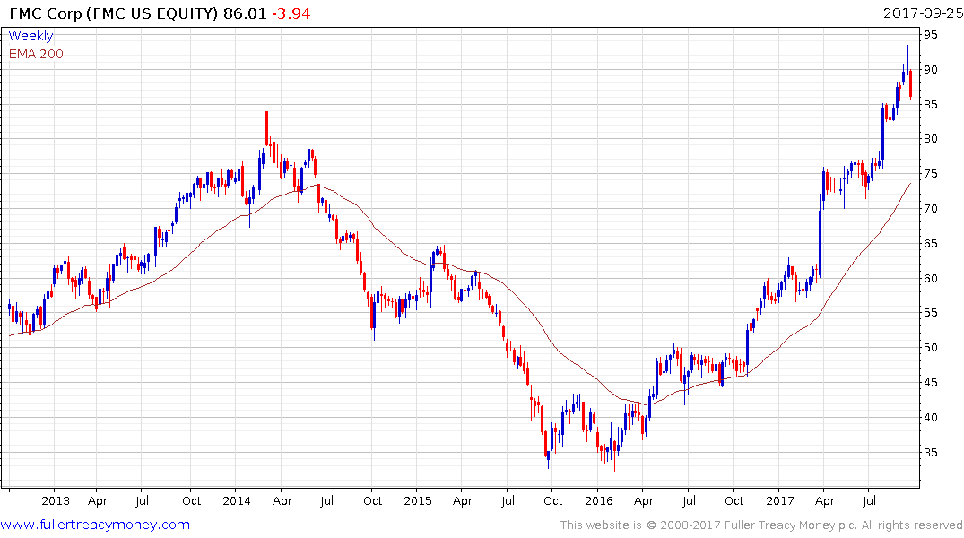Click the 70 price axis label
964x538 pixels.
[931, 209]
